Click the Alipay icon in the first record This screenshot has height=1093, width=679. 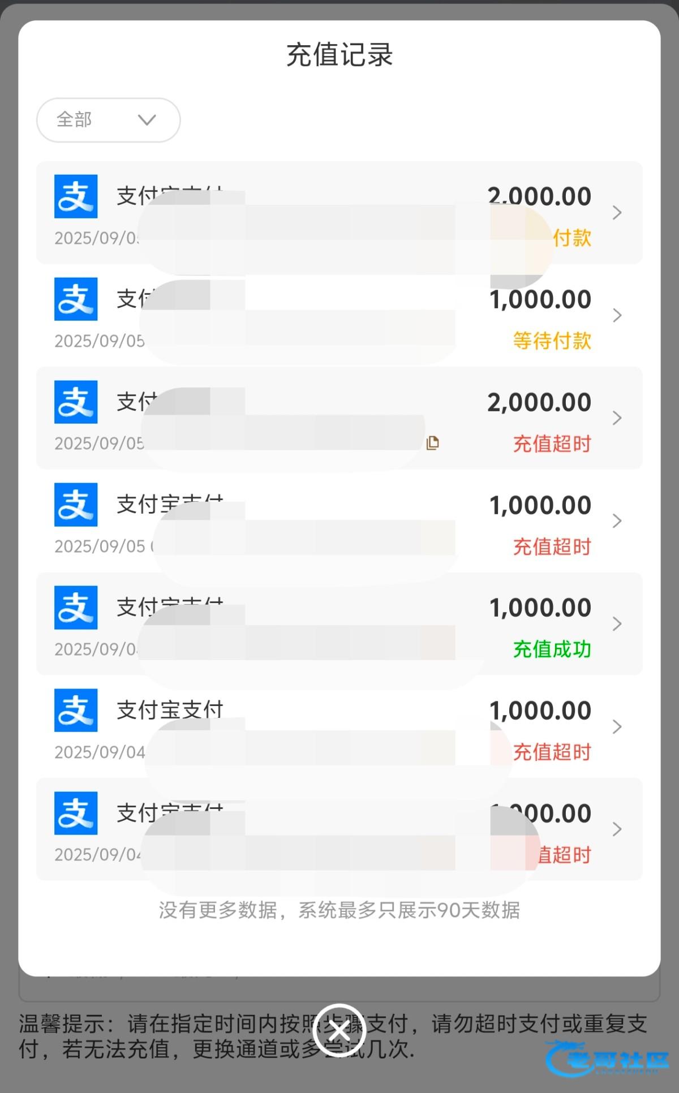tap(76, 196)
